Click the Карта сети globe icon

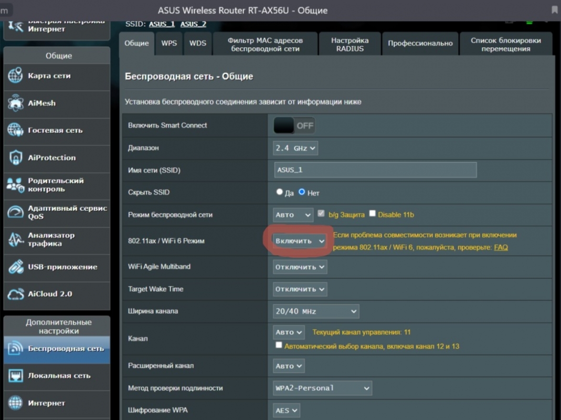[15, 76]
